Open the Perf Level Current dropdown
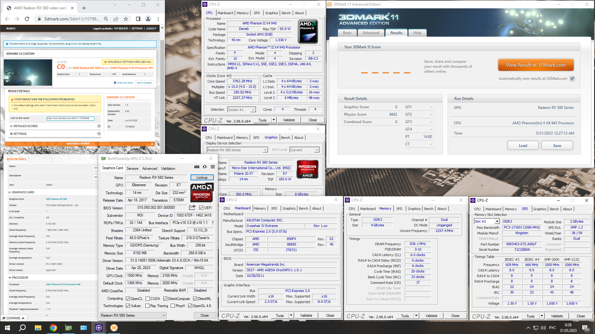The width and height of the screenshot is (595, 334). pos(304,150)
